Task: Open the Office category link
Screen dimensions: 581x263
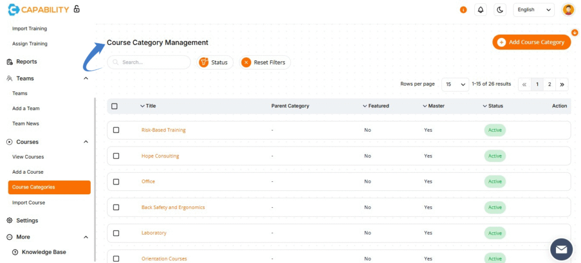Action: click(148, 182)
